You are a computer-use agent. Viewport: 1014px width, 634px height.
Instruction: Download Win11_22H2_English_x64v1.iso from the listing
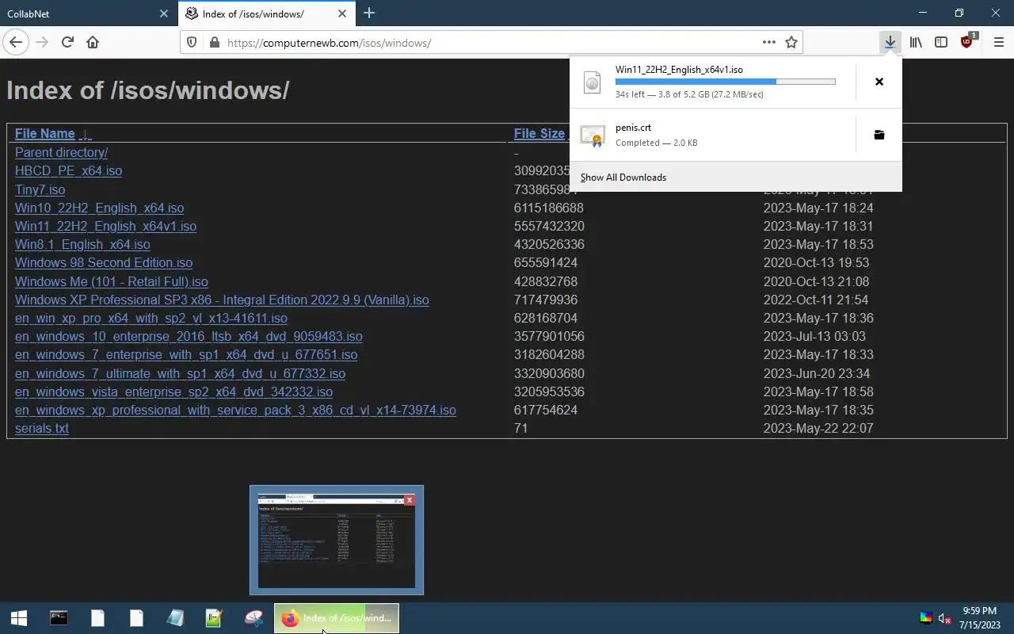point(105,226)
